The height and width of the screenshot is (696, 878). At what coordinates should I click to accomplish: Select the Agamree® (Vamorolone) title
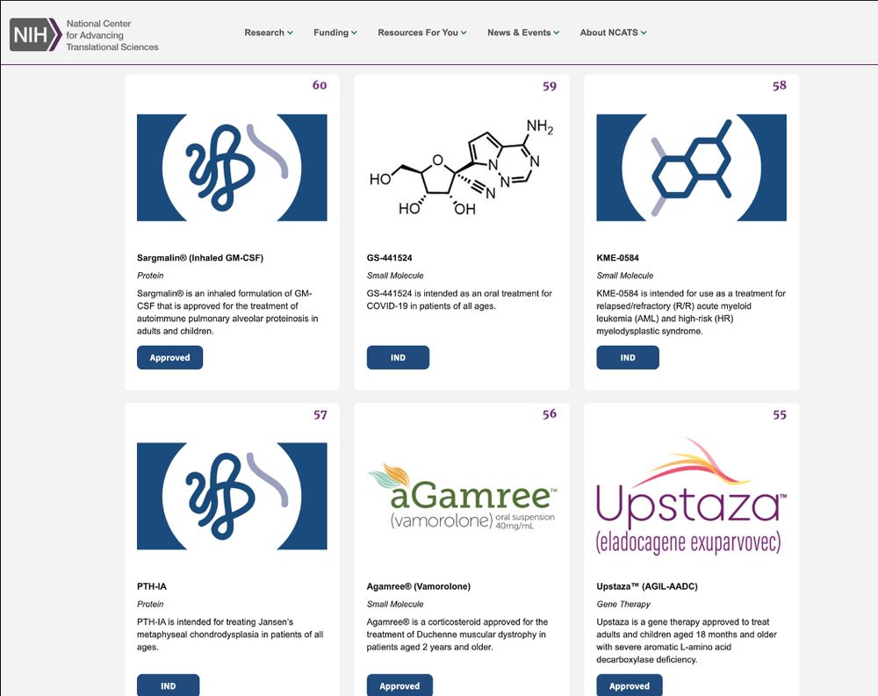[x=418, y=586]
